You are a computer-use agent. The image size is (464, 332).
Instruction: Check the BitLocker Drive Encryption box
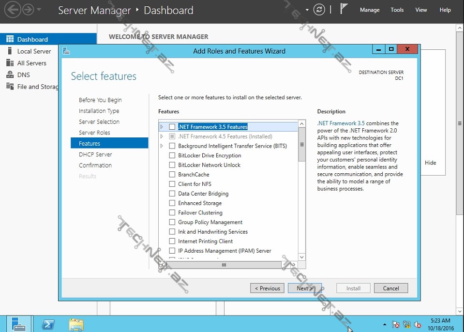tap(172, 155)
